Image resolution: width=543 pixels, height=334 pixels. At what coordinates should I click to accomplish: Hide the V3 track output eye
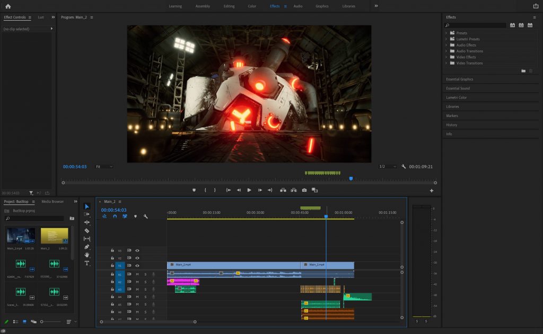coord(137,250)
